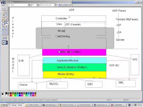Switch to the Oracle taskbar button
The width and height of the screenshot is (143, 107).
84,105
